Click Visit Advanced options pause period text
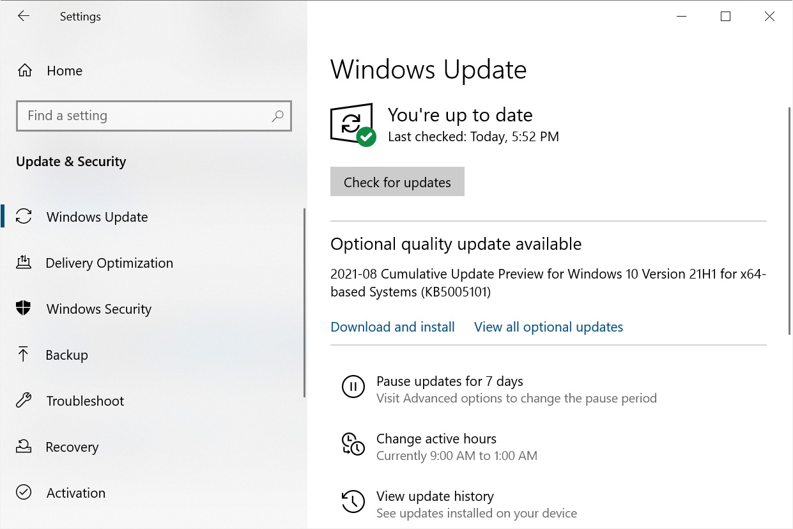The width and height of the screenshot is (793, 529). [x=516, y=399]
